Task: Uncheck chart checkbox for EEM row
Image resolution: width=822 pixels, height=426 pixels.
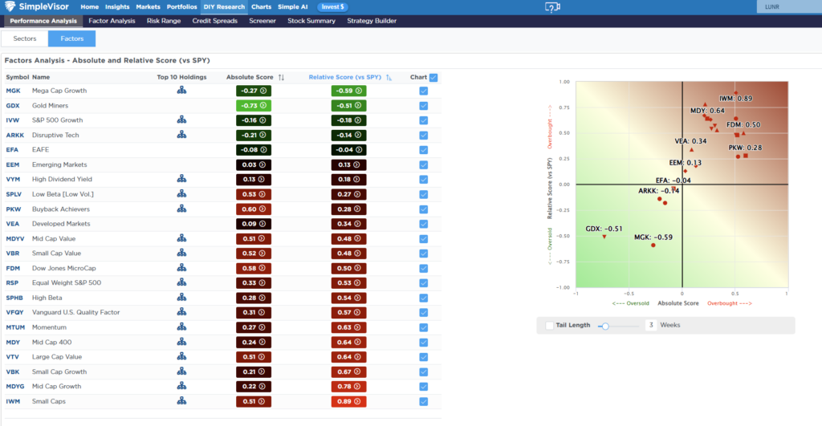Action: 424,165
